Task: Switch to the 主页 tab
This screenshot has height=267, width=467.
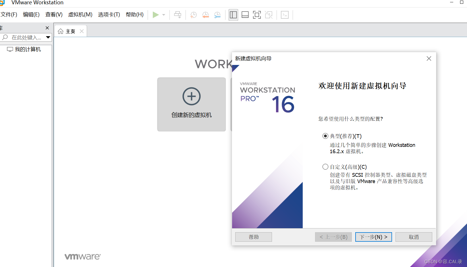Action: [x=70, y=31]
